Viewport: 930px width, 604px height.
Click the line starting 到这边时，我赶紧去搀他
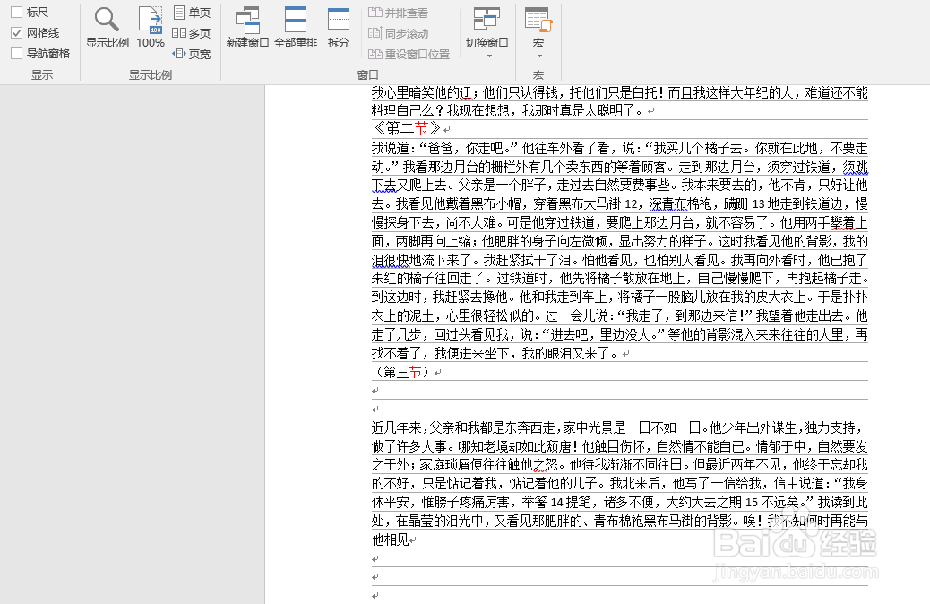pyautogui.click(x=620, y=298)
